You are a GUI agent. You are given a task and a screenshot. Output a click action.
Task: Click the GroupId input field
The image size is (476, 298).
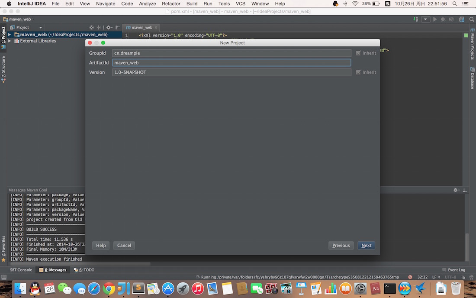232,53
